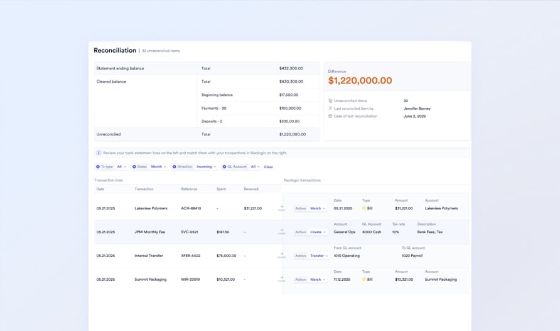Clear all filters with the Clear link

click(x=268, y=167)
